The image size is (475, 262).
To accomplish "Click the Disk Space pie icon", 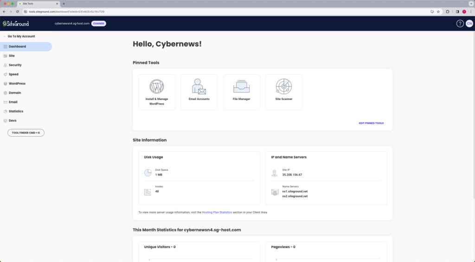I will (148, 173).
